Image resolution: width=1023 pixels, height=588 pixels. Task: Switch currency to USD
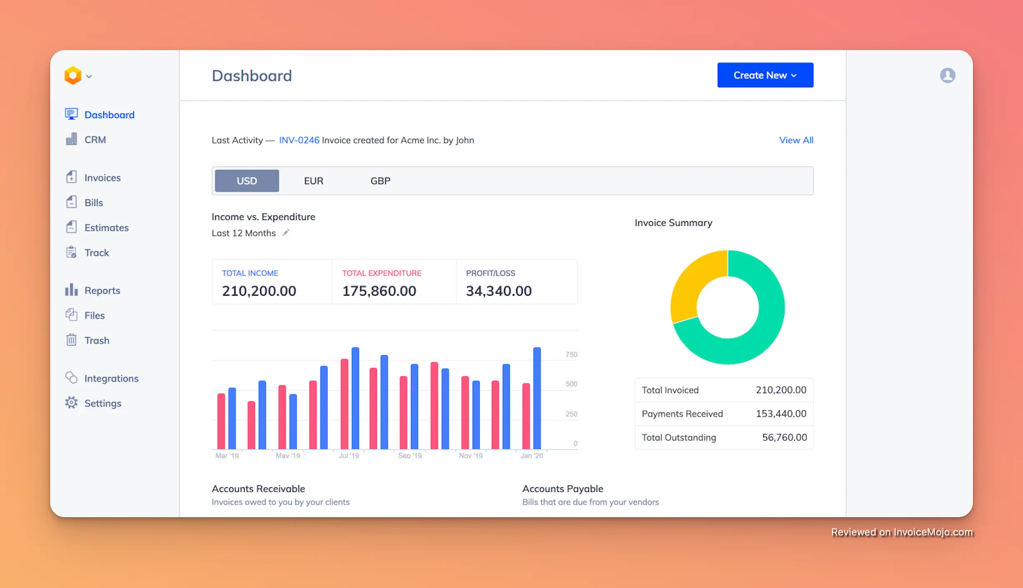247,181
